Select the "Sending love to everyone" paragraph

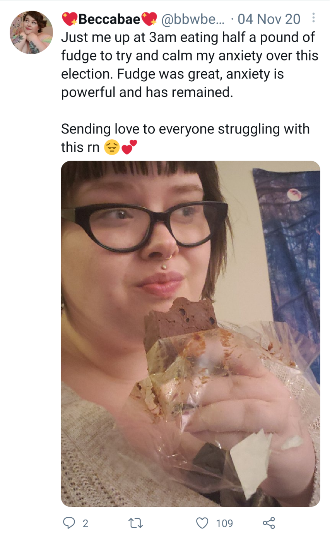pos(185,137)
